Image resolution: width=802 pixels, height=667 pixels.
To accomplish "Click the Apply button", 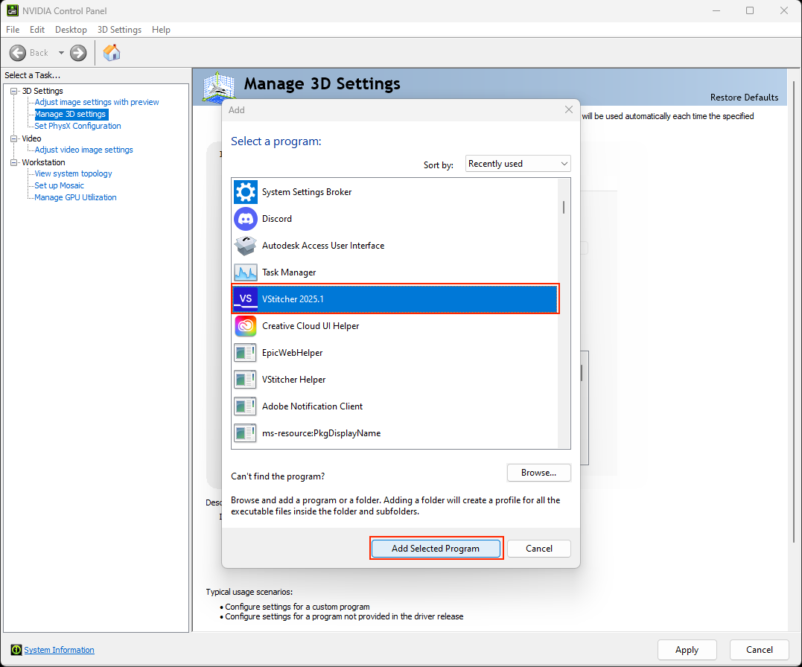I will (687, 650).
